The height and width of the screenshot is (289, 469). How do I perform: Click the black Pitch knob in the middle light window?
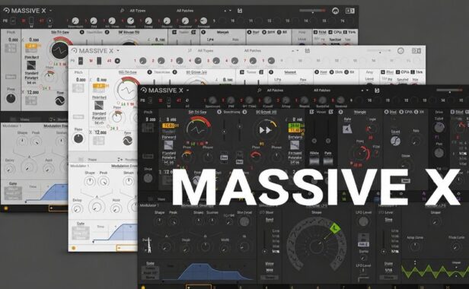tap(78, 138)
